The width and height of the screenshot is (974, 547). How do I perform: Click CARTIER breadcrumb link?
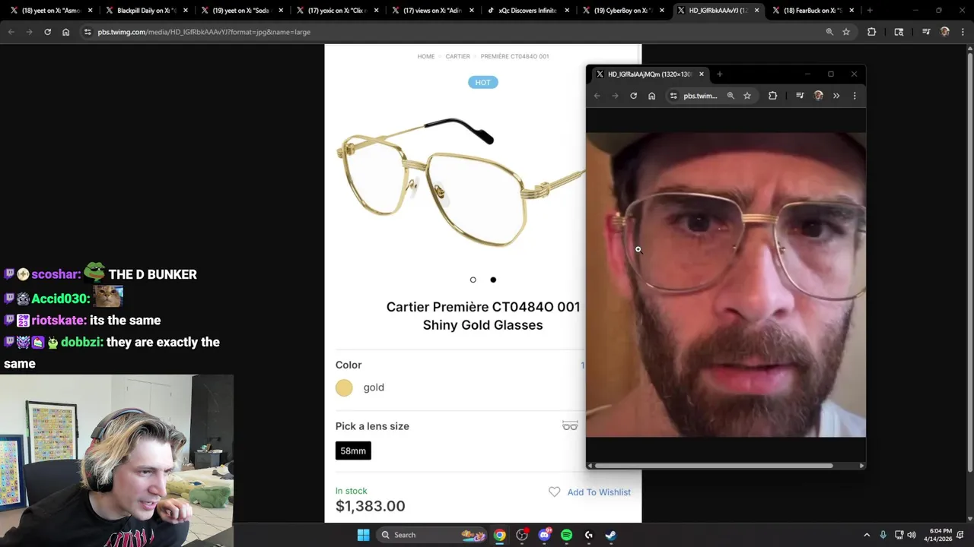pyautogui.click(x=458, y=56)
